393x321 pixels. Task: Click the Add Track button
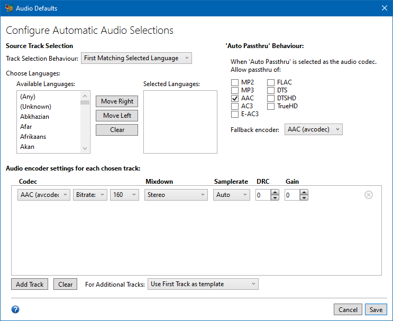pos(30,284)
